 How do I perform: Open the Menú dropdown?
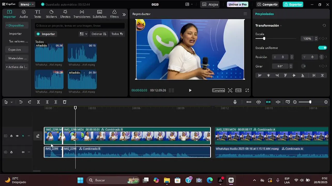click(x=27, y=4)
